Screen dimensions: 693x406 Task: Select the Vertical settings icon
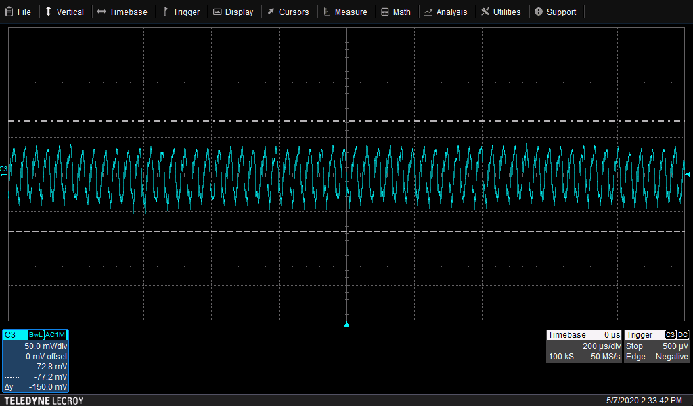47,12
